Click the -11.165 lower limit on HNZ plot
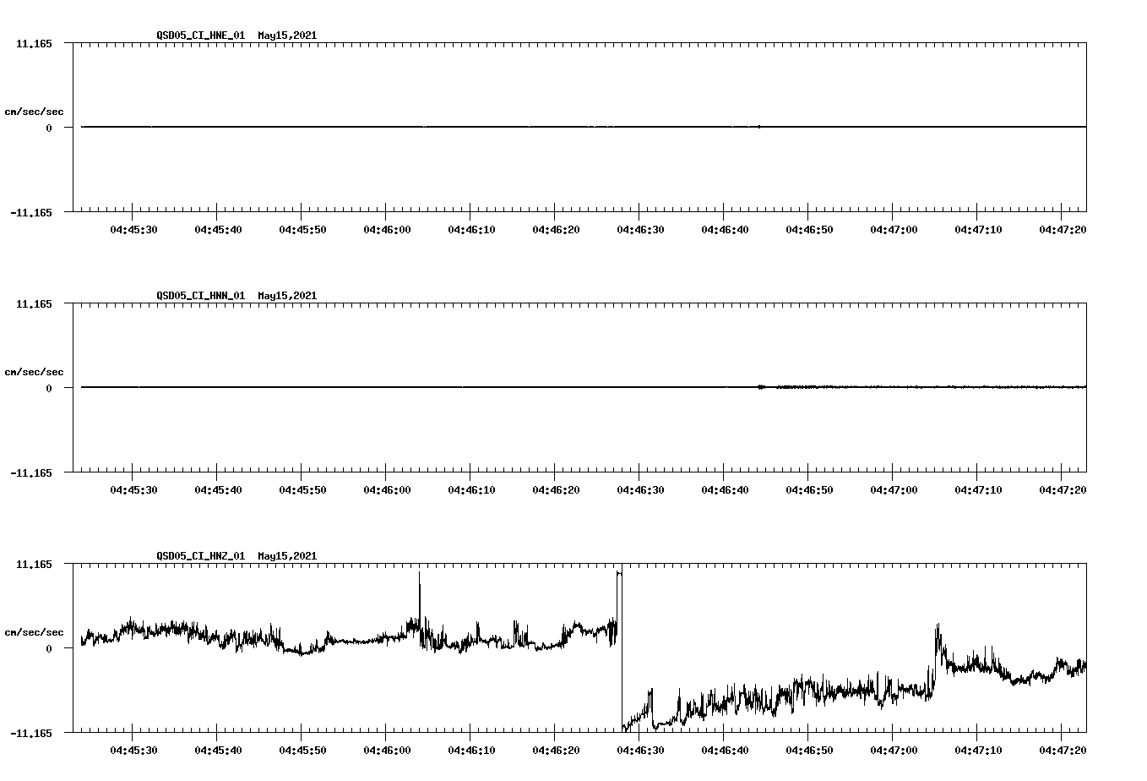This screenshot has width=1147, height=781. tap(31, 733)
